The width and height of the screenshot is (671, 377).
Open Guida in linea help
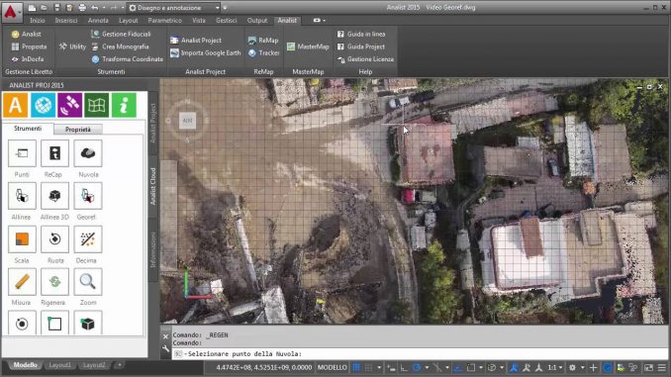[x=361, y=34]
